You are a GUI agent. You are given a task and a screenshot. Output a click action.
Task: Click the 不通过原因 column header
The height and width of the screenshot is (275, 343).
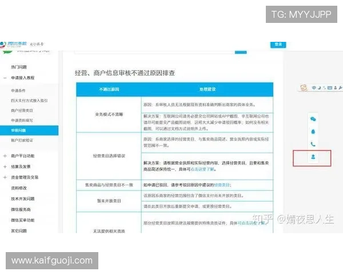coord(109,89)
